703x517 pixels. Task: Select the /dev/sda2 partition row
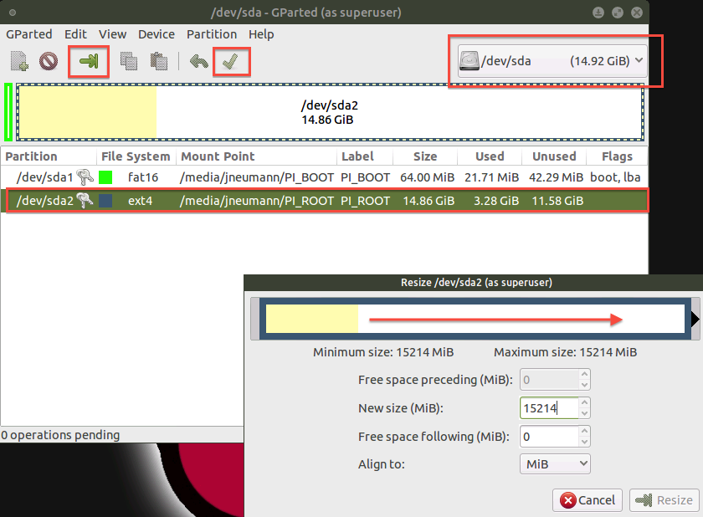point(324,200)
